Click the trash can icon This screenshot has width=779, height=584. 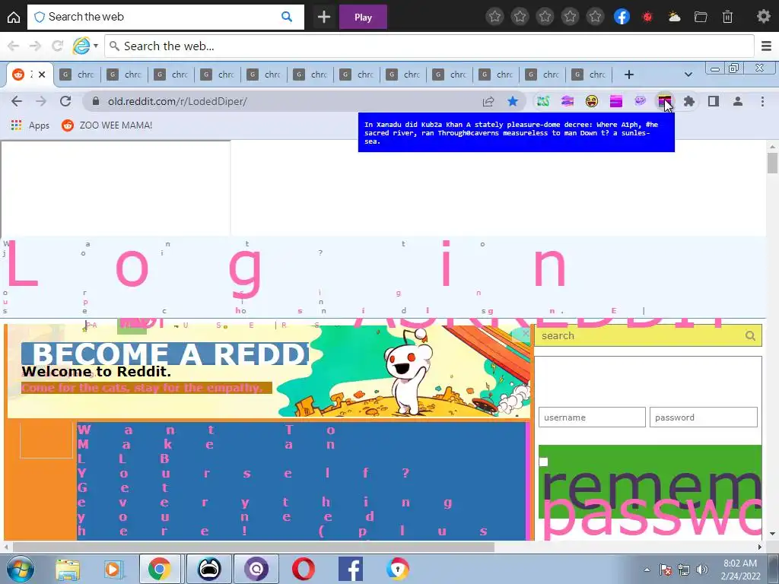(727, 17)
